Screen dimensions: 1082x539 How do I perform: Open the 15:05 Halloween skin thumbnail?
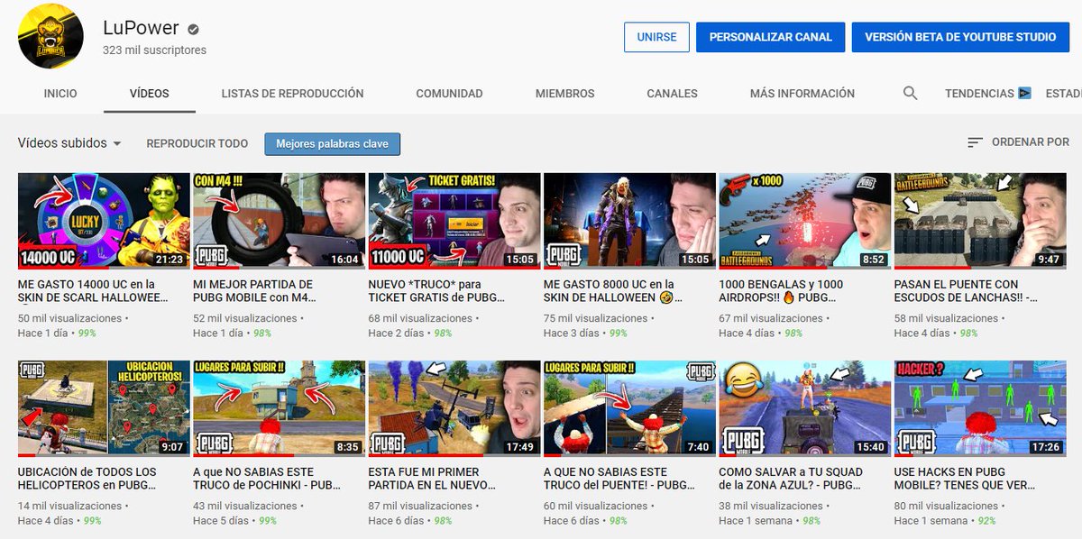tap(629, 221)
